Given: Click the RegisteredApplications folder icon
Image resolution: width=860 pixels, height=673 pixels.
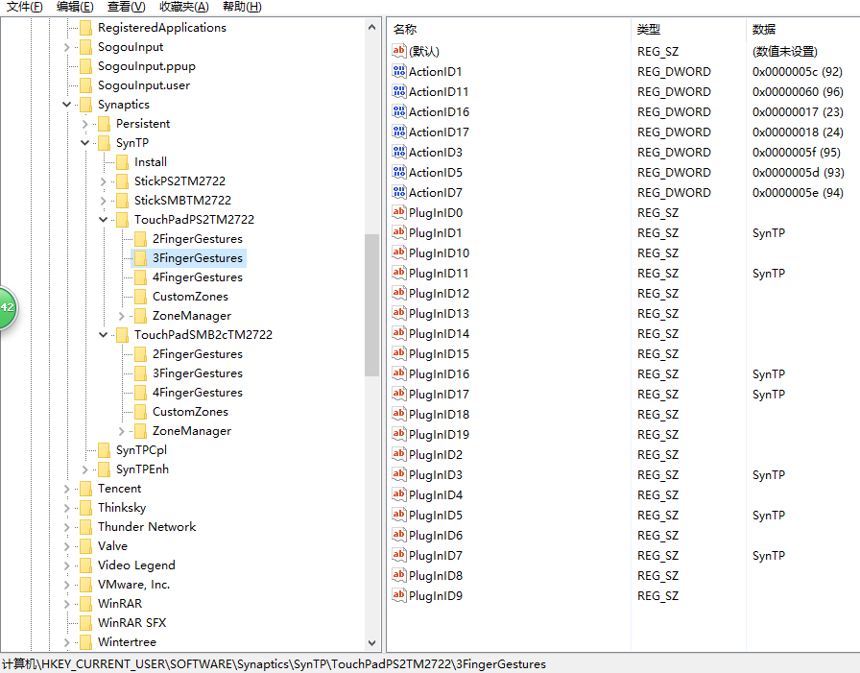Looking at the screenshot, I should point(85,28).
